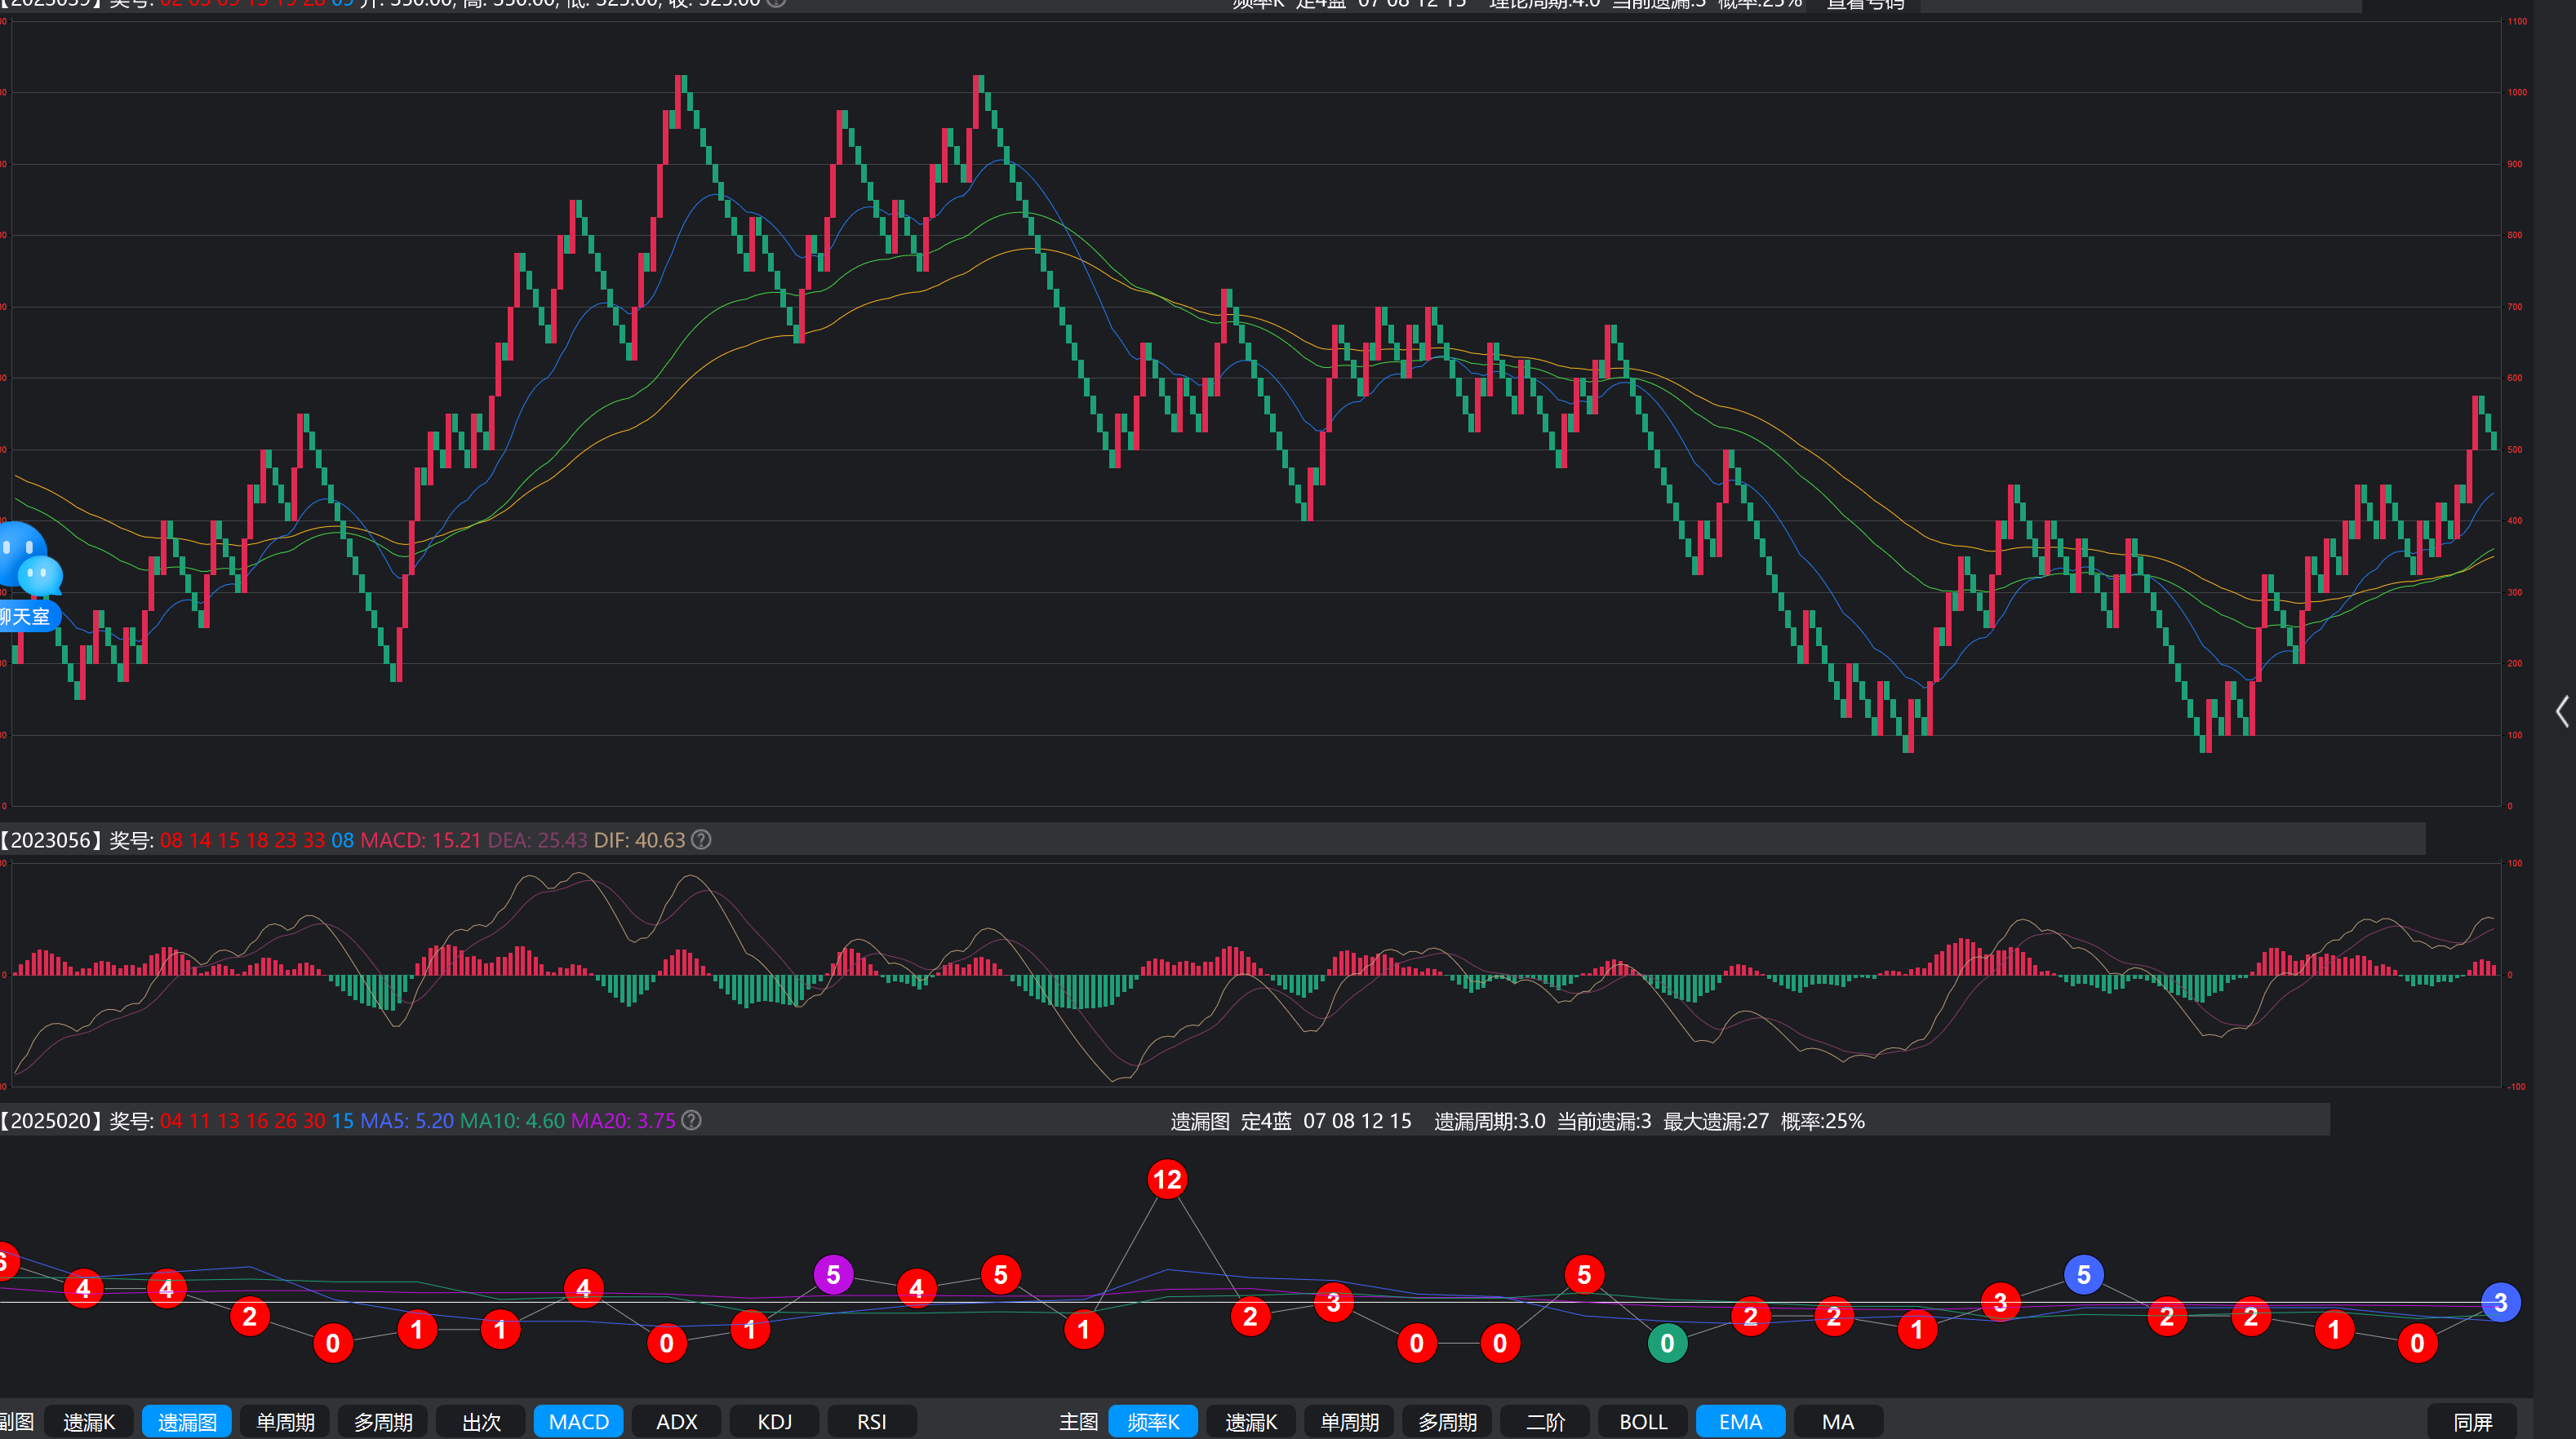Toggle the EMA overlay button
Screen dimensions: 2576x1439
1740,1421
